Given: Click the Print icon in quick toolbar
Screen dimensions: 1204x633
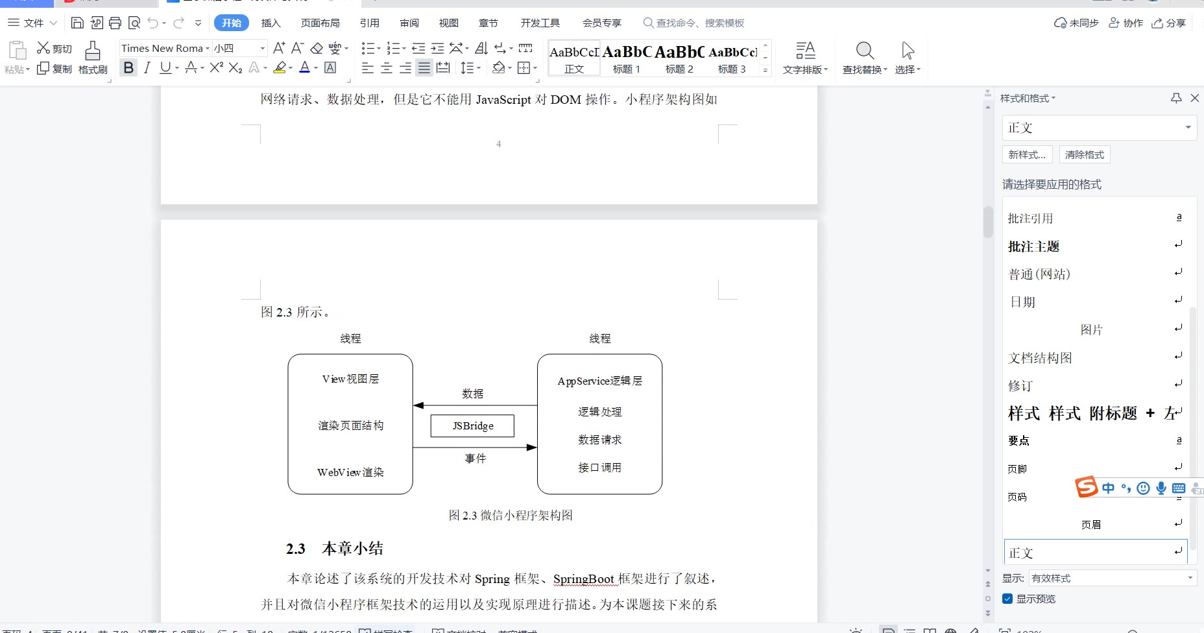Looking at the screenshot, I should point(115,23).
